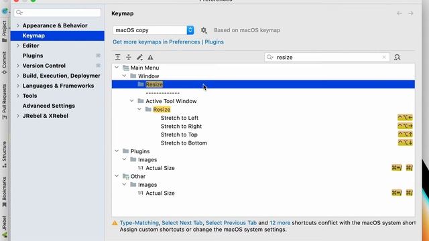Expand Languages & Frameworks section
Image resolution: width=429 pixels, height=241 pixels.
pyautogui.click(x=18, y=86)
